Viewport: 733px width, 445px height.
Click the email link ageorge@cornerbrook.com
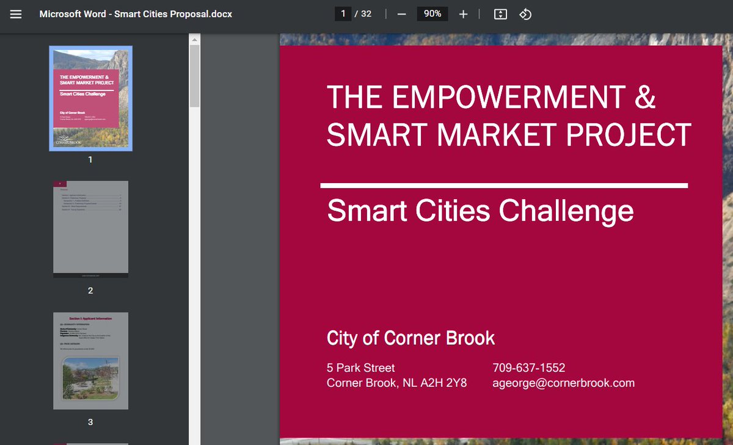click(563, 383)
